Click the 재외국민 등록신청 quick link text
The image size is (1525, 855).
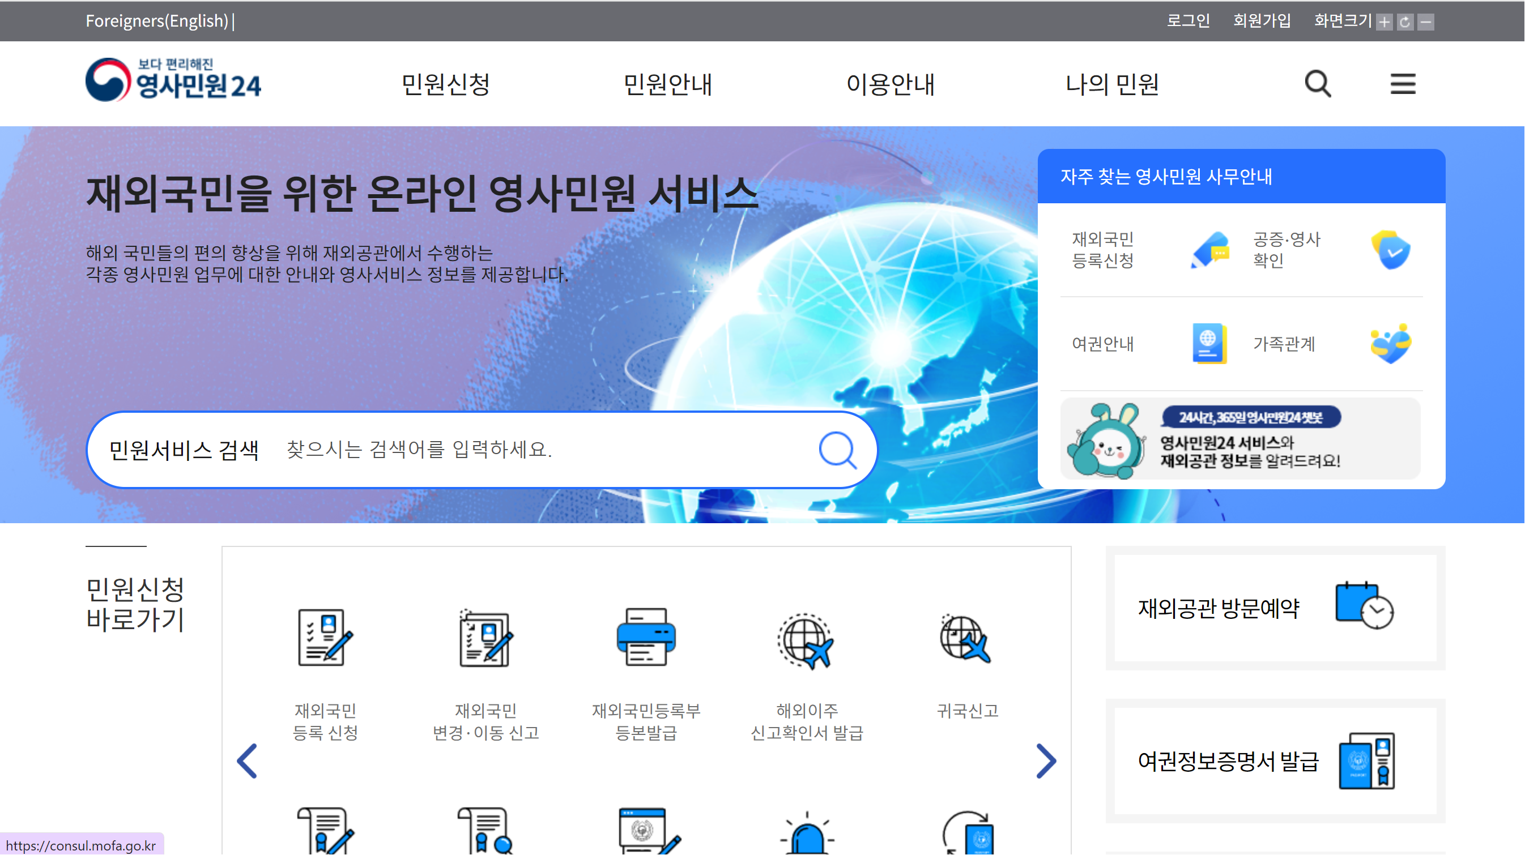tap(1103, 250)
